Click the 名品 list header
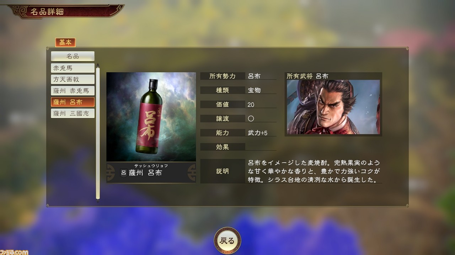 tap(73, 56)
